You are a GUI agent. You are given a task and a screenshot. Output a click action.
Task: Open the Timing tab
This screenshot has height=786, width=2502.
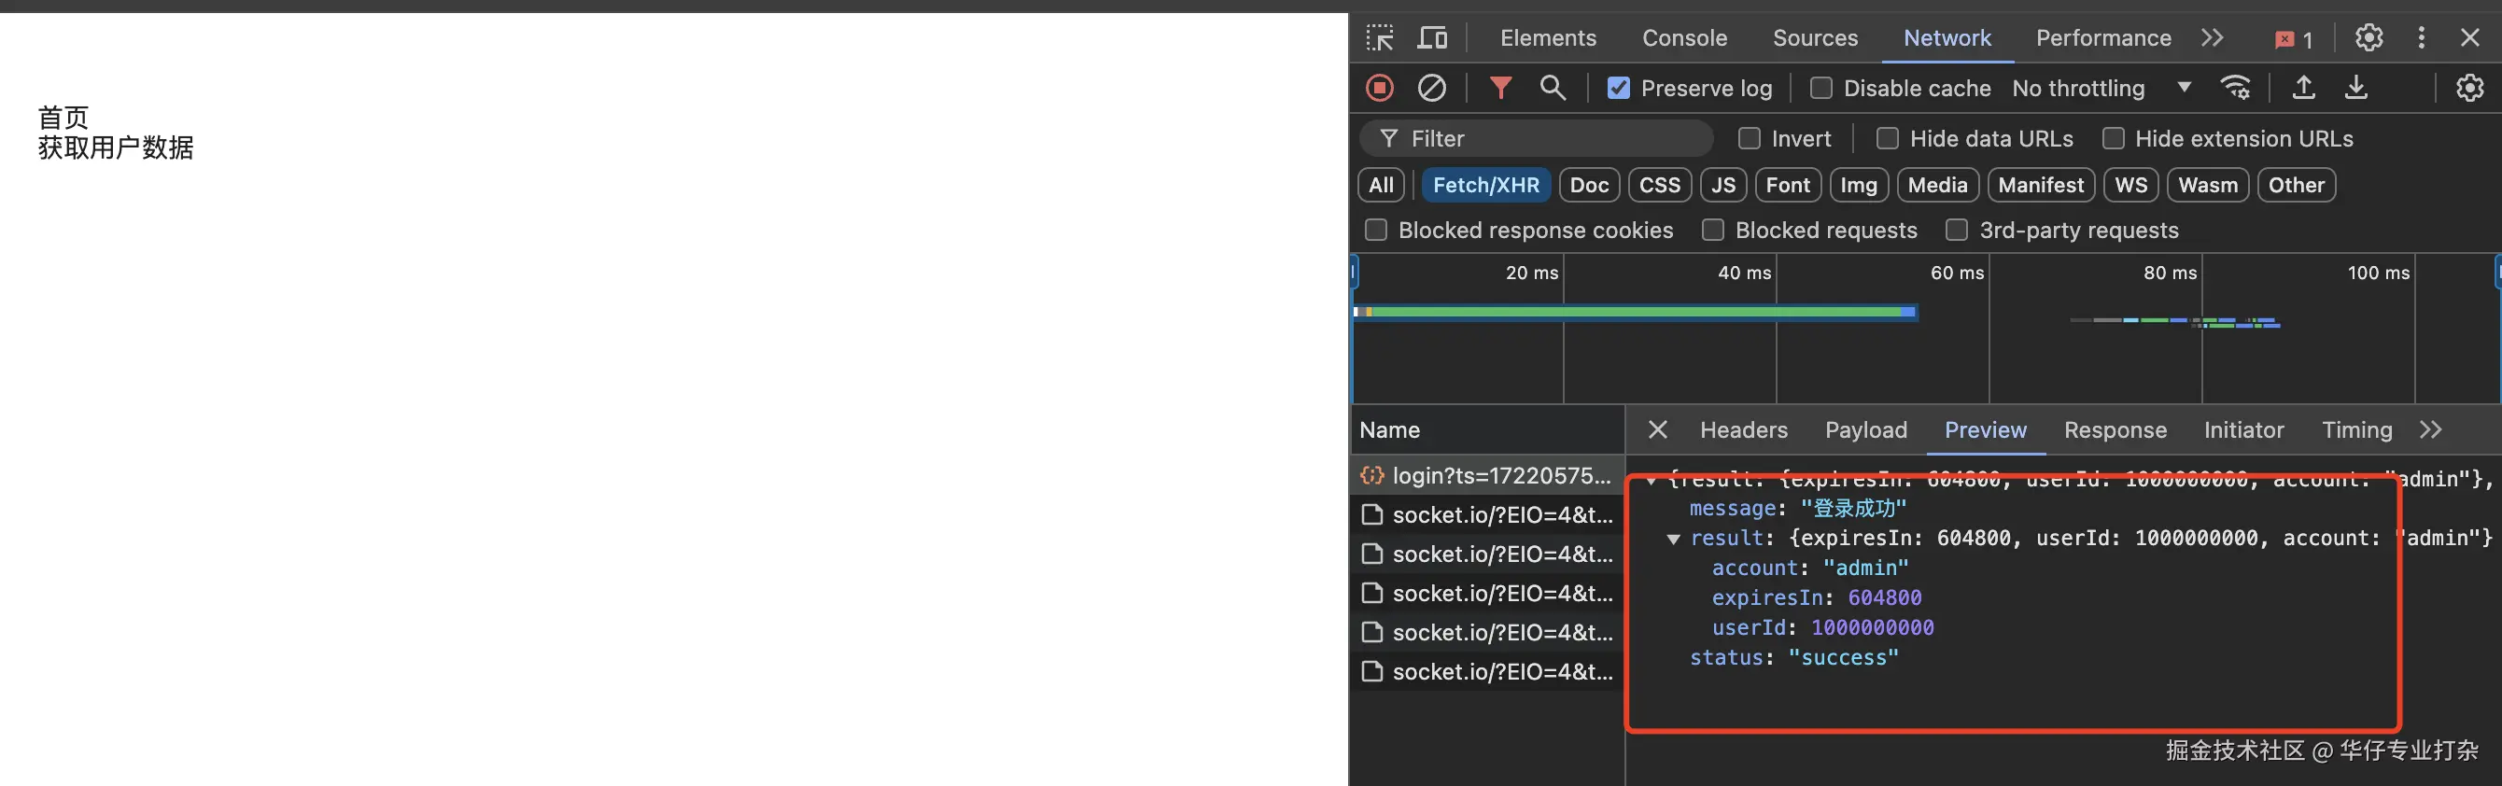(x=2356, y=429)
